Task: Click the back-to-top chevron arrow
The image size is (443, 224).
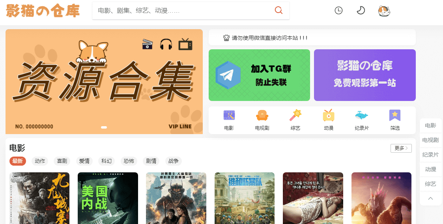Action: [430, 199]
